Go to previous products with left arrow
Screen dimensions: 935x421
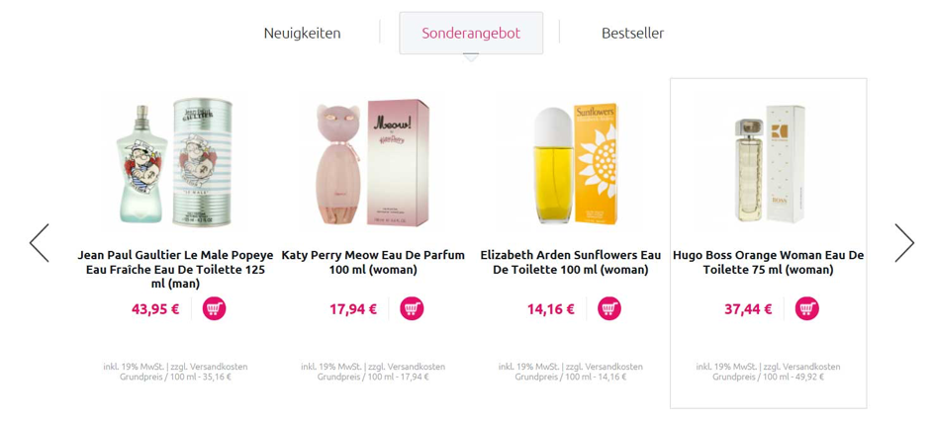pyautogui.click(x=40, y=243)
